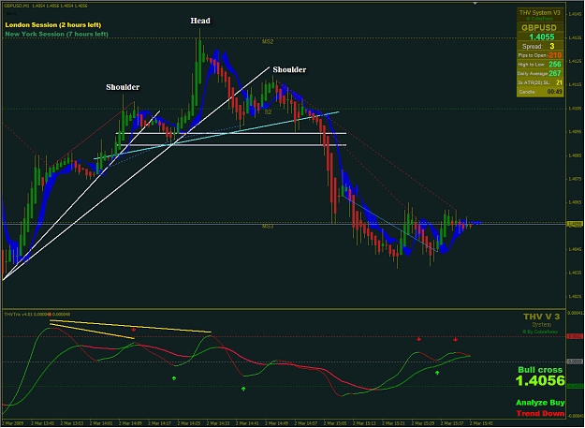Screen dimensions: 585x428
Task: Click the 2x ATR SL value 21
Action: [559, 82]
